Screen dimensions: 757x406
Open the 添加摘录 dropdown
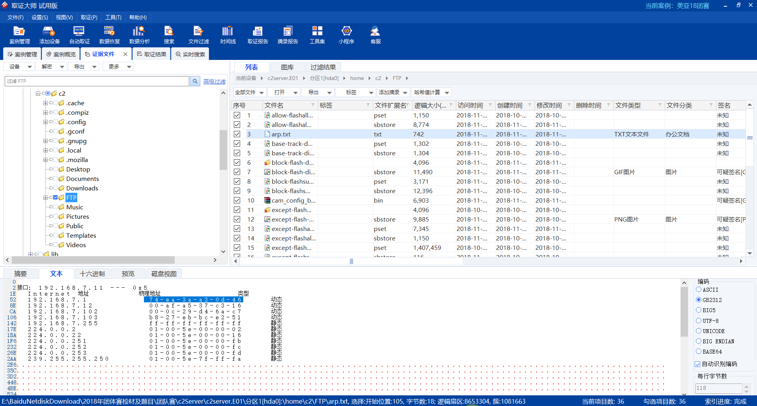pos(393,92)
